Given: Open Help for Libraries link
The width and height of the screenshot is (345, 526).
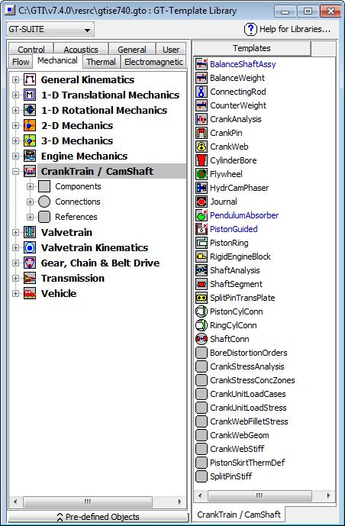Looking at the screenshot, I should coord(295,30).
